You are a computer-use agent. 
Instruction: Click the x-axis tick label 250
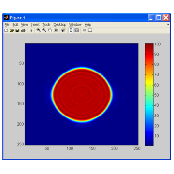pos(137,149)
